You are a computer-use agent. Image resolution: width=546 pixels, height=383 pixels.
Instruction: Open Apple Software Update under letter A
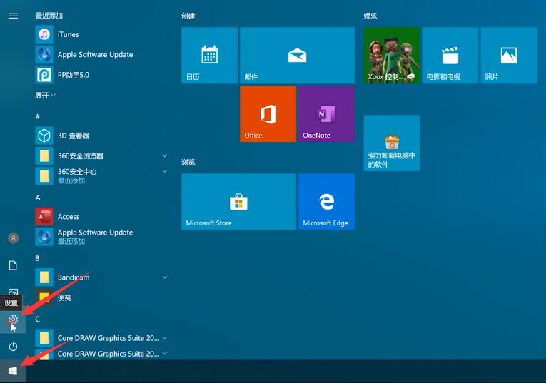click(x=101, y=237)
